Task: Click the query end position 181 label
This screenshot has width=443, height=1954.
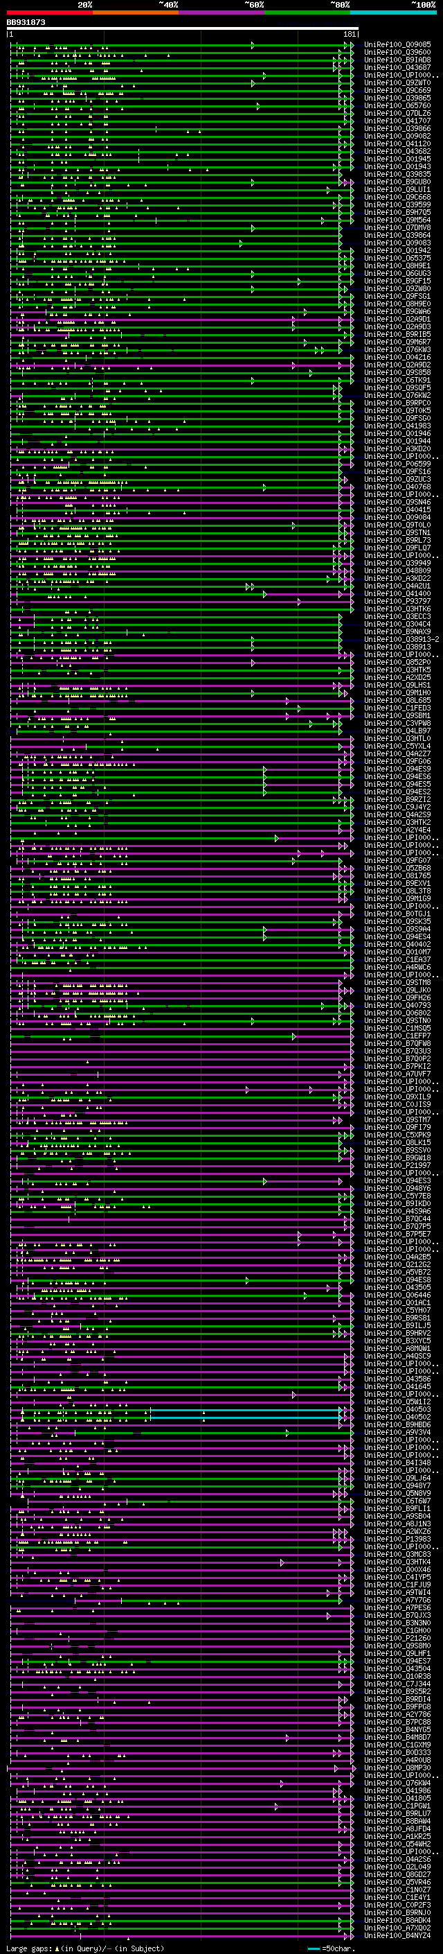Action: (349, 34)
